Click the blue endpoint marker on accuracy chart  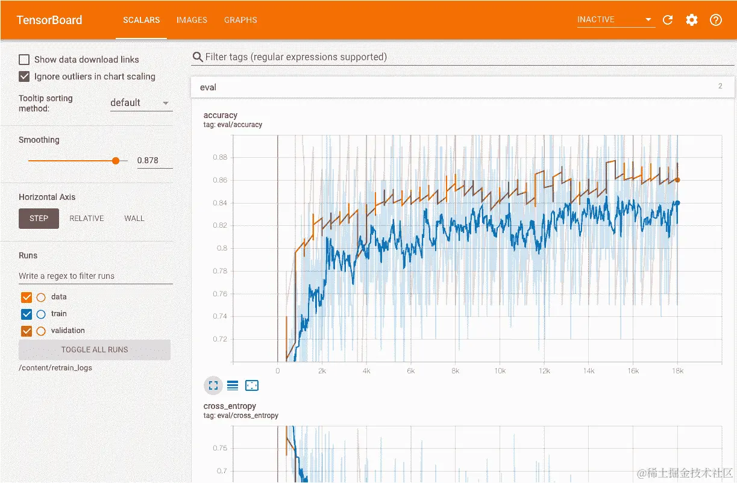(x=677, y=203)
